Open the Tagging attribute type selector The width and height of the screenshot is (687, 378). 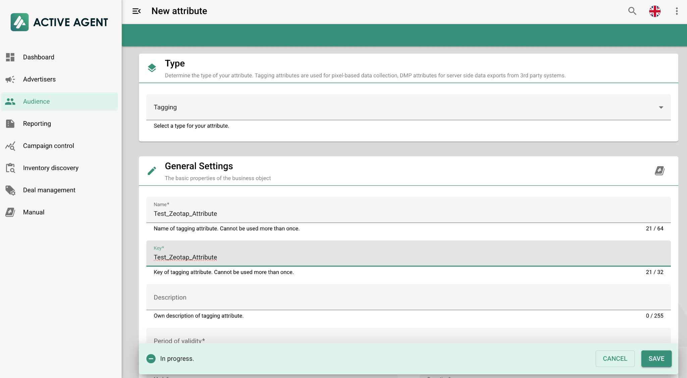pyautogui.click(x=403, y=107)
